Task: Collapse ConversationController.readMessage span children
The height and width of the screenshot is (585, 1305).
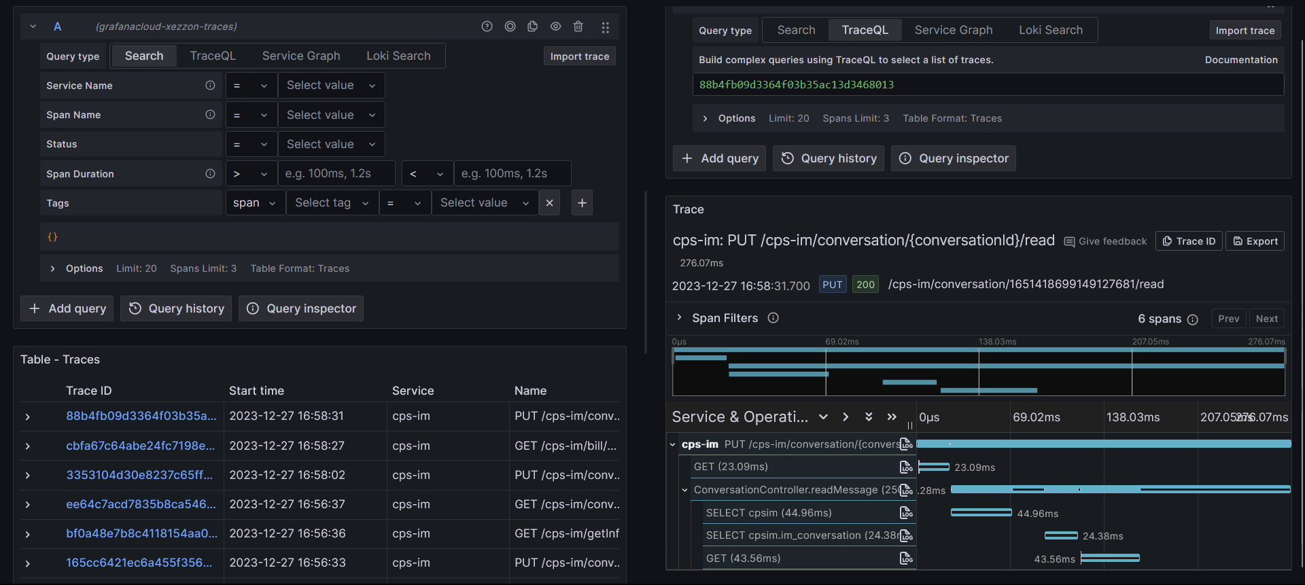Action: pyautogui.click(x=684, y=490)
